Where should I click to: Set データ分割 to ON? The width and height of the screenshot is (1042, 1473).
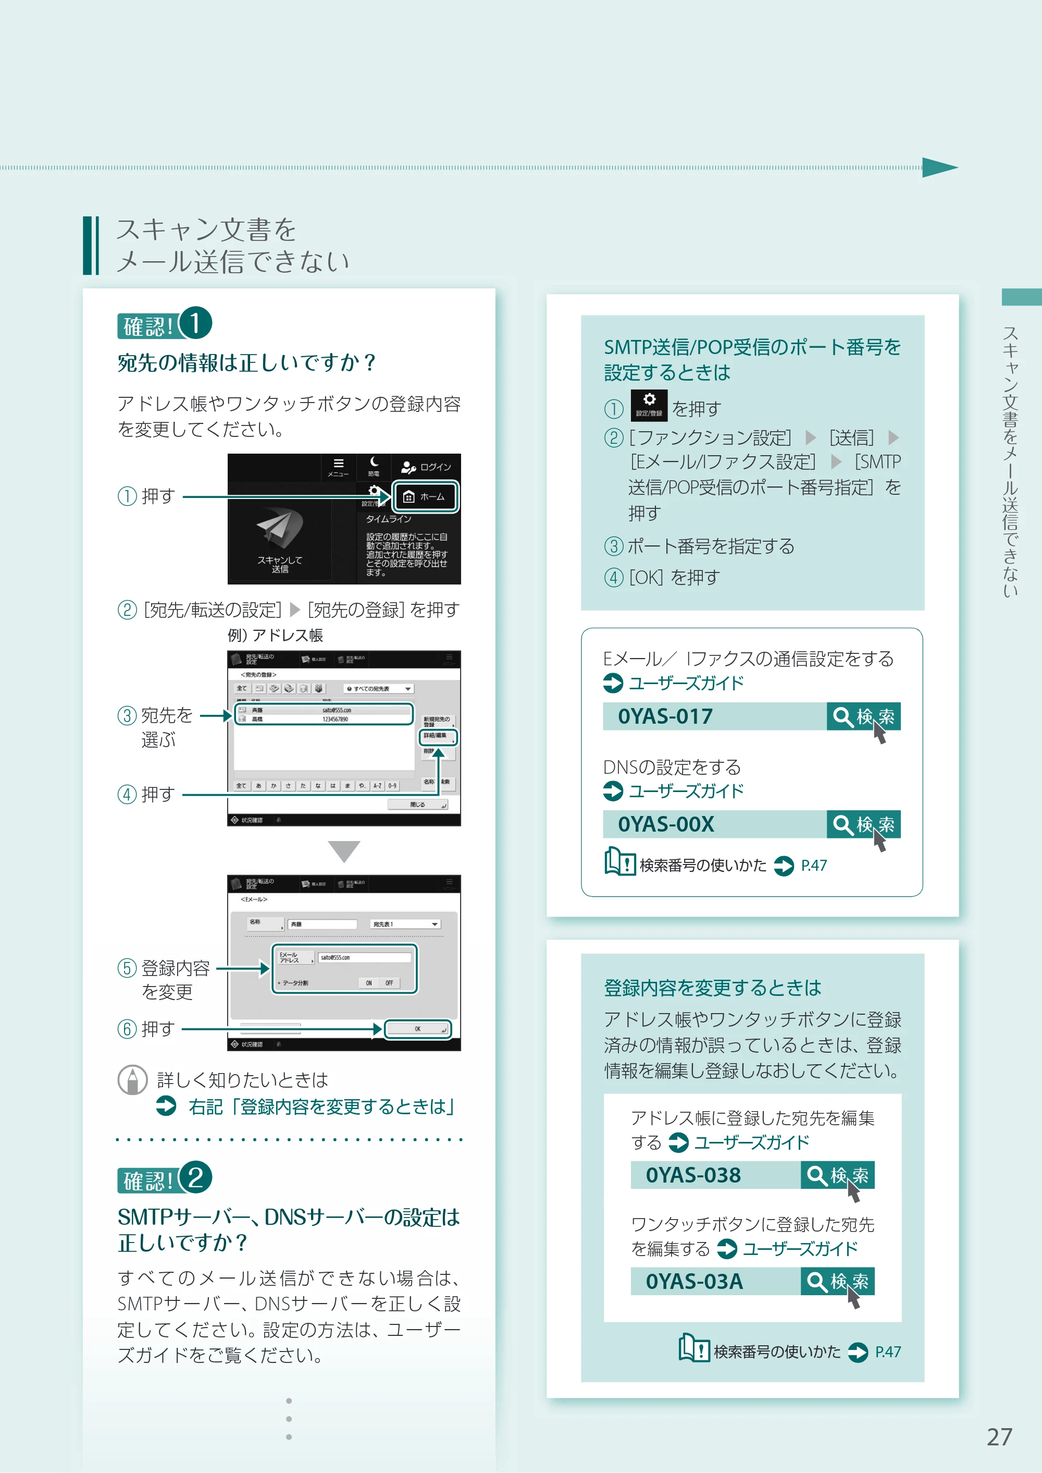369,983
